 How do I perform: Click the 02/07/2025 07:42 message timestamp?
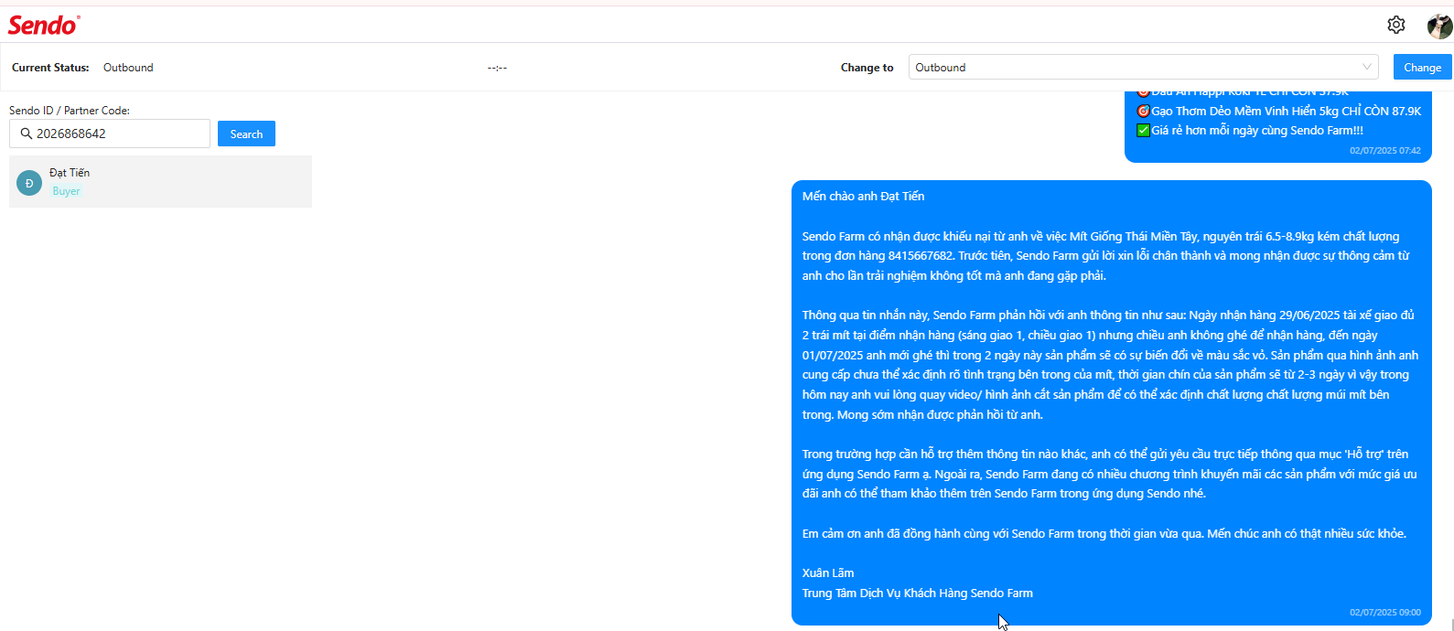tap(1385, 151)
